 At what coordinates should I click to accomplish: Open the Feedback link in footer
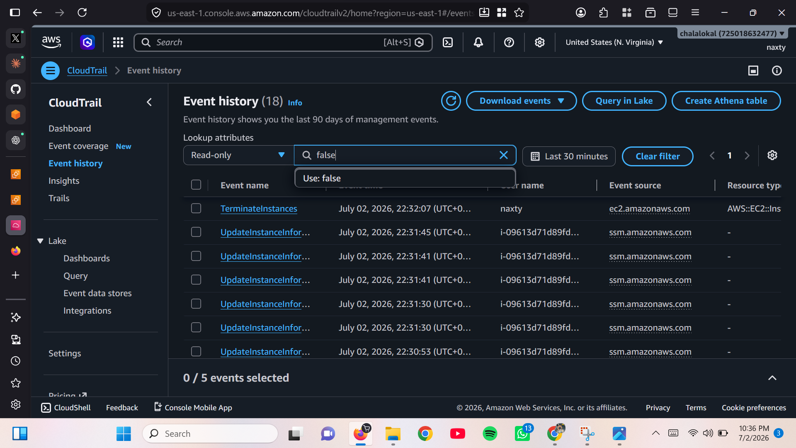[x=122, y=408]
